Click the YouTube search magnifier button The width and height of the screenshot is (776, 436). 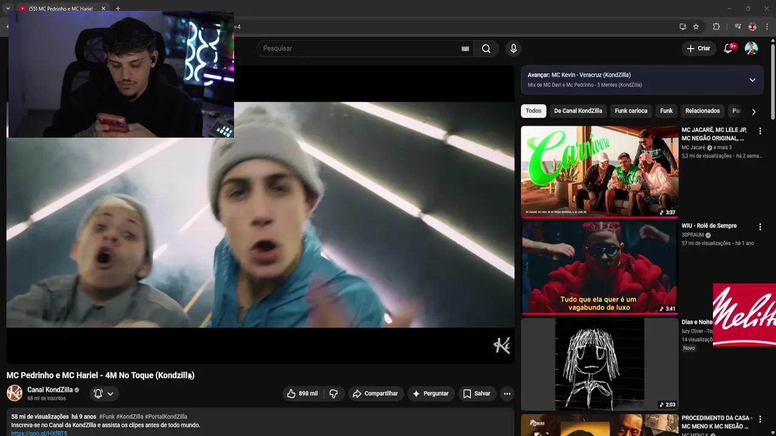coord(486,48)
